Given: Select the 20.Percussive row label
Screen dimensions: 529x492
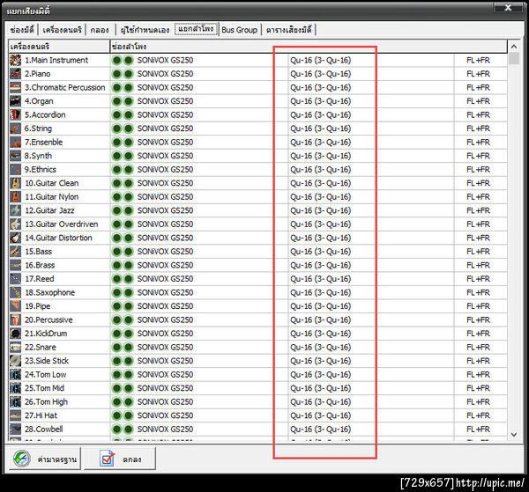Looking at the screenshot, I should 48,319.
